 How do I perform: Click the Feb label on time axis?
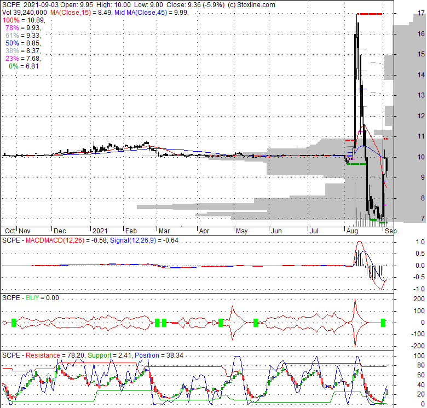coord(131,231)
